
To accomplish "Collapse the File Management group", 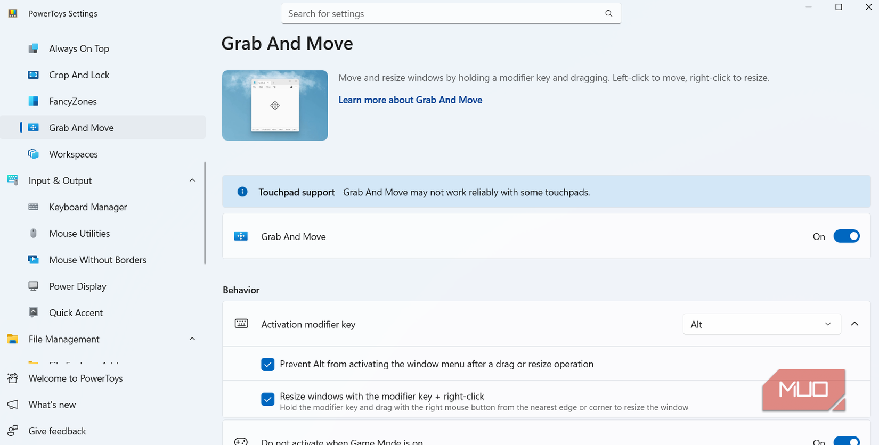I will [x=192, y=339].
